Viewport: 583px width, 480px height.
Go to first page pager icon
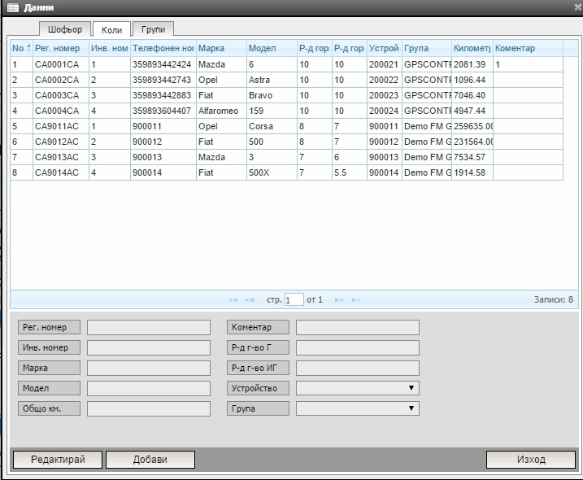click(233, 300)
